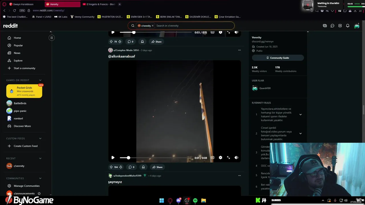Click the reddit logo
The image size is (365, 205).
(10, 26)
